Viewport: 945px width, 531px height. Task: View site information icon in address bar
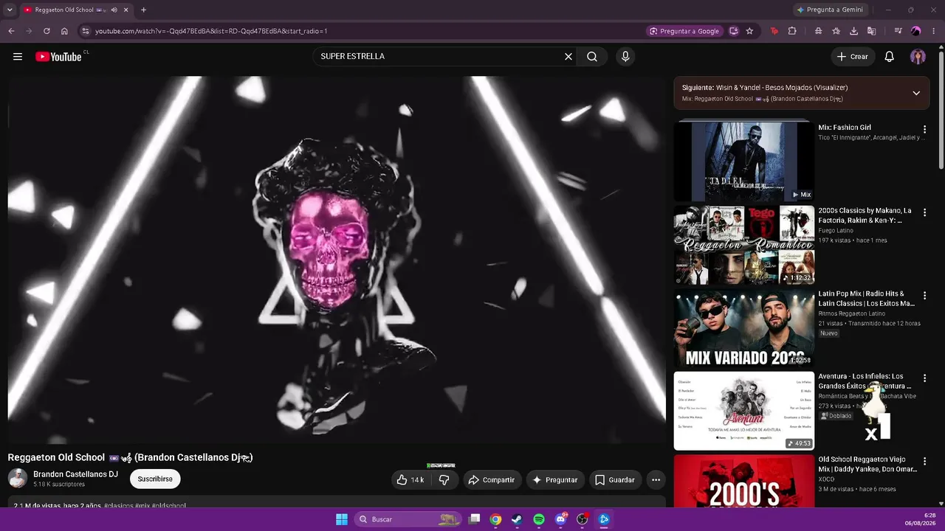(86, 31)
